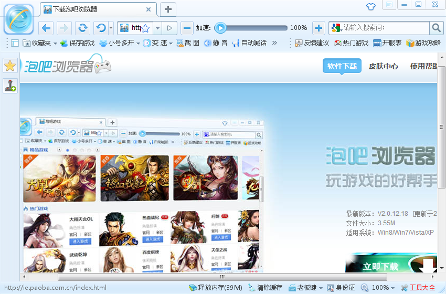Toggle 静音 mute sound
This screenshot has height=294, width=446.
[x=216, y=43]
